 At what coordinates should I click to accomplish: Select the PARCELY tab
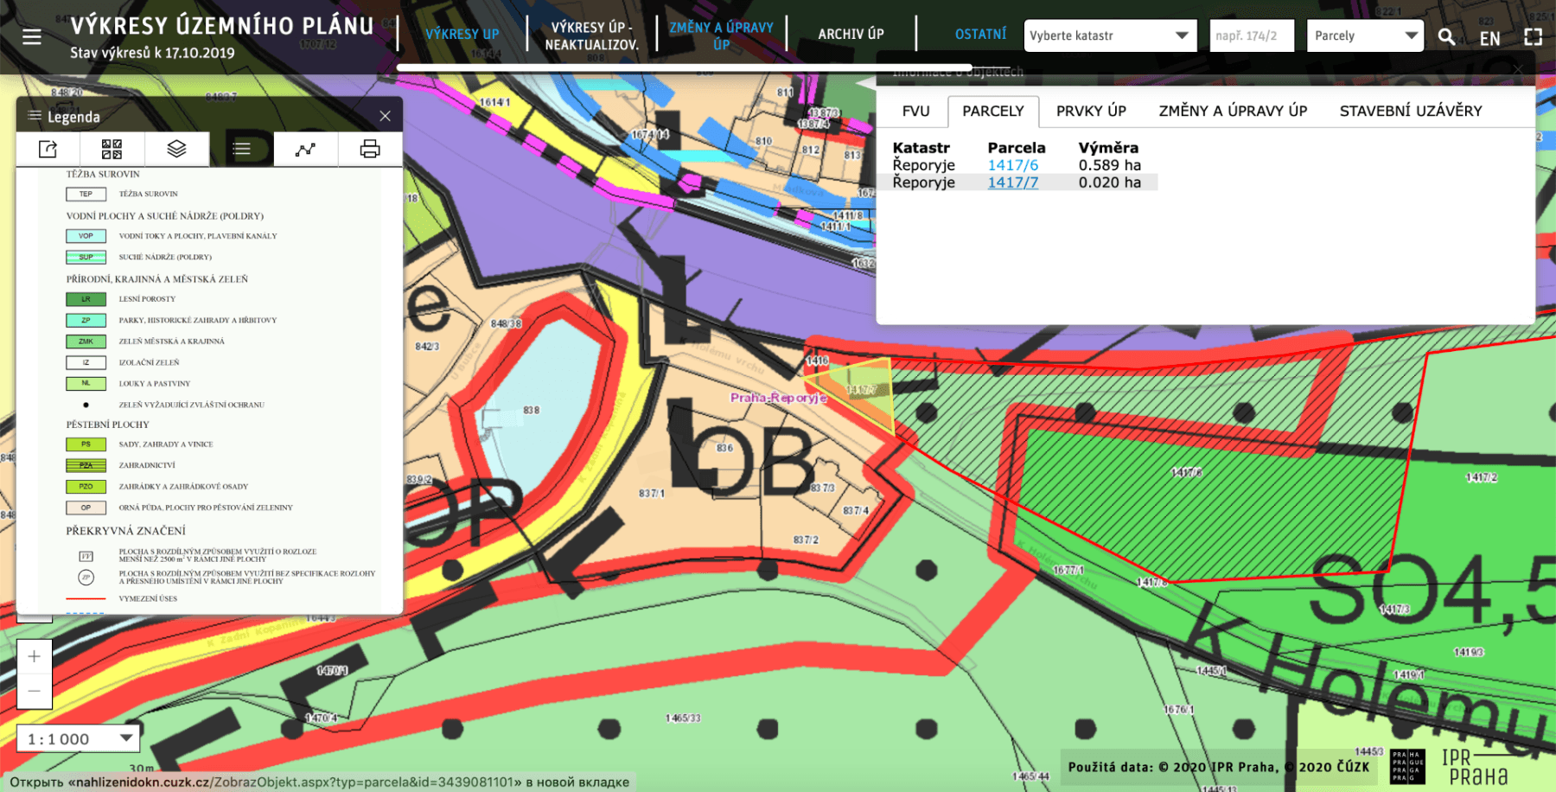[992, 111]
